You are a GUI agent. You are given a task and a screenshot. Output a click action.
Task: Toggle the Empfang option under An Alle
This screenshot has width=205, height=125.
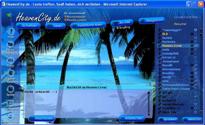(117, 28)
